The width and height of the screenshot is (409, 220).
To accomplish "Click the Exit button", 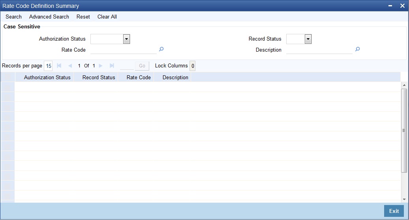I will coord(394,211).
